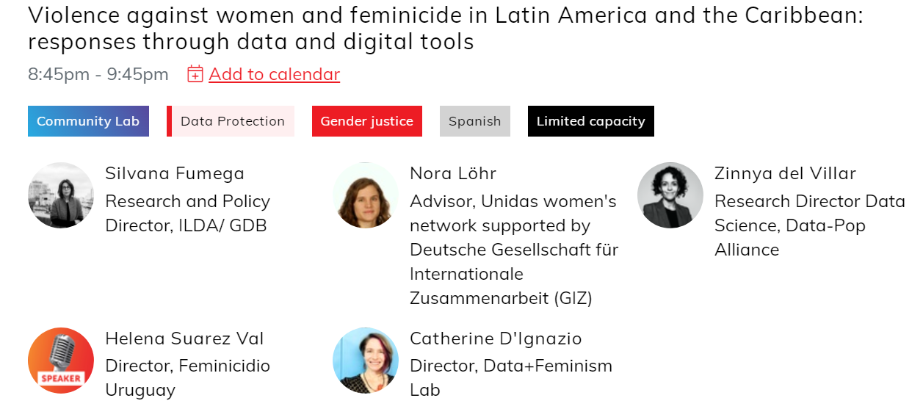The width and height of the screenshot is (923, 409).
Task: Click the calendar plus icon
Action: pyautogui.click(x=195, y=74)
